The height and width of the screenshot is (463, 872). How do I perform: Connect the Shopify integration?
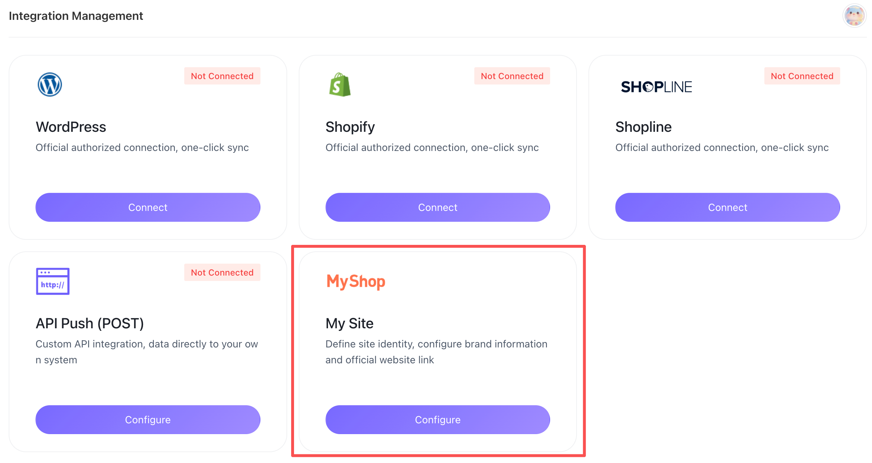437,207
